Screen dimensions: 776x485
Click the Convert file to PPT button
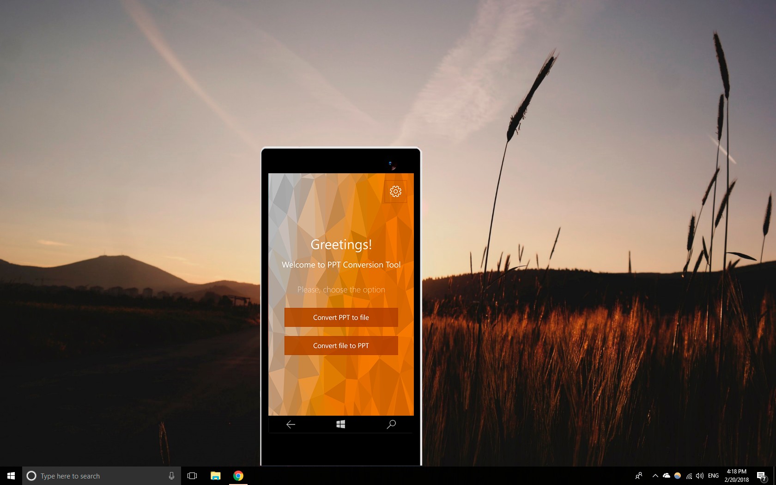341,346
